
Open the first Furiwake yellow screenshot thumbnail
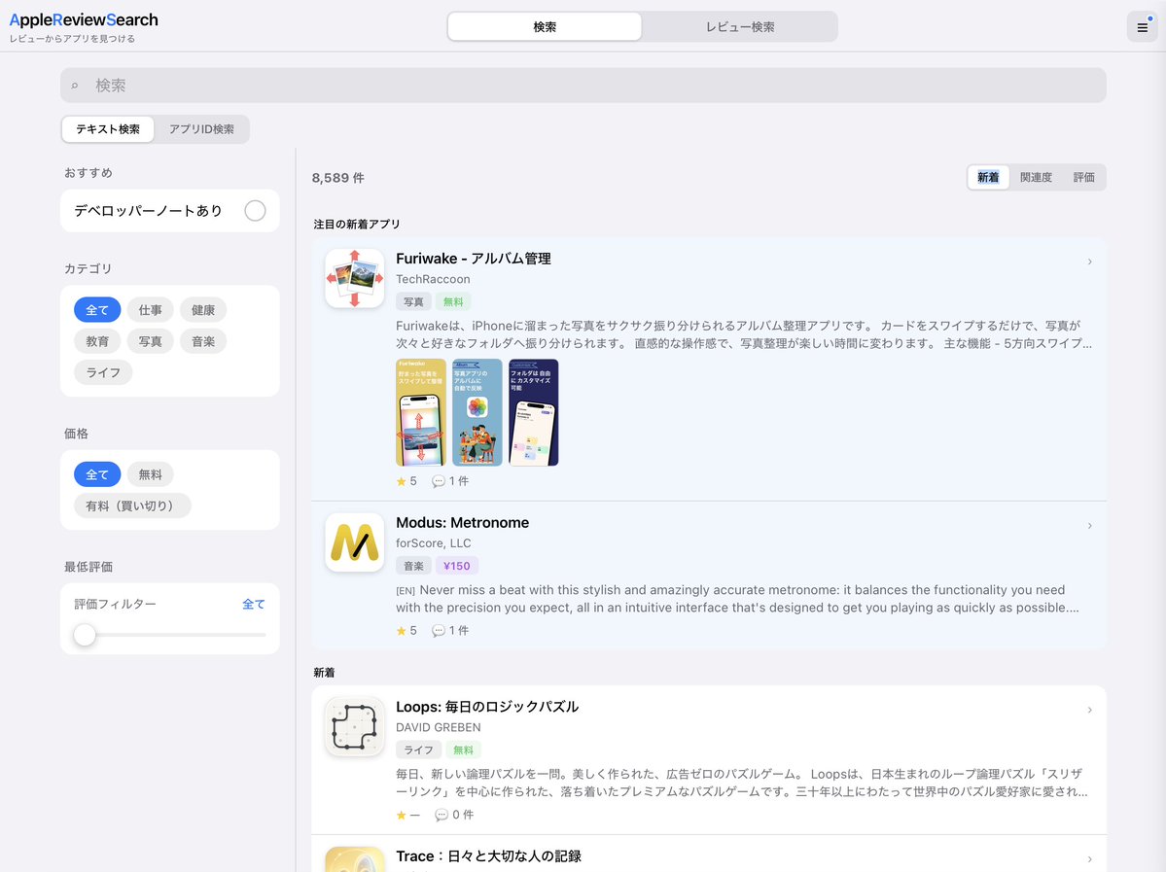tap(421, 412)
